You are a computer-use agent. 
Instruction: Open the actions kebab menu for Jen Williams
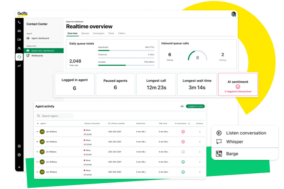point(200,142)
